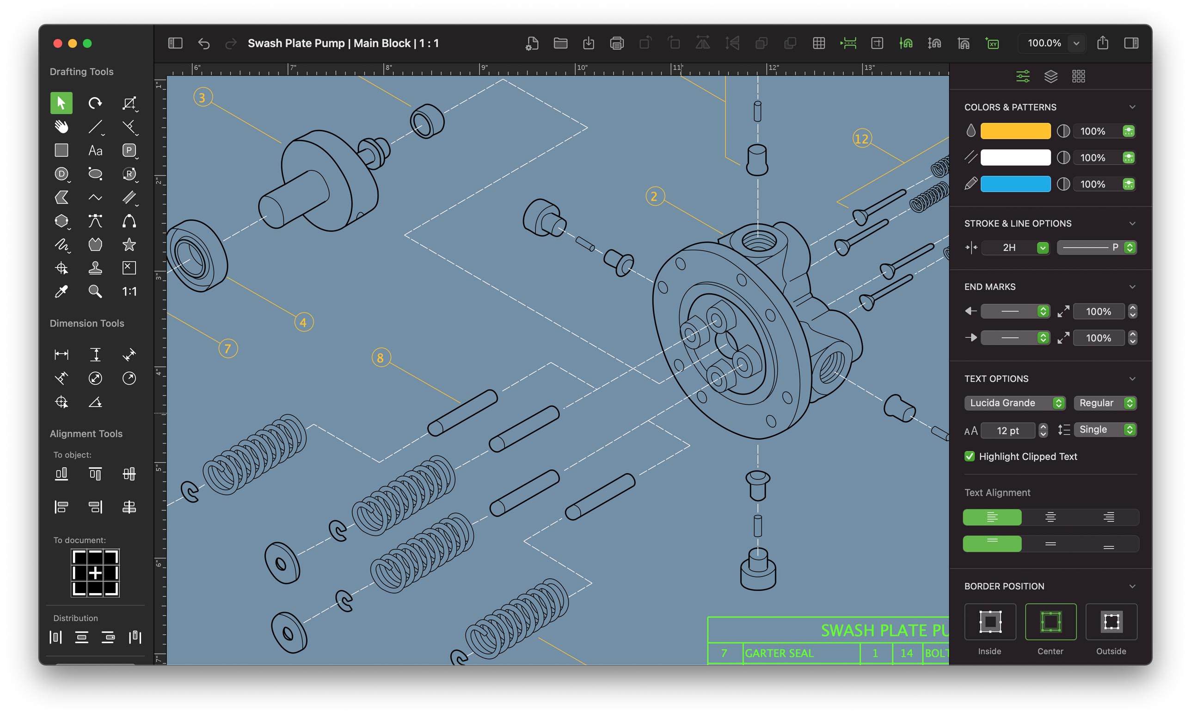Click the 1:1 actual size tool
This screenshot has height=716, width=1191.
(x=129, y=291)
